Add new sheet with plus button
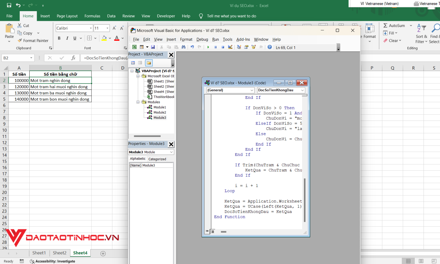Viewport: 440px width, 264px height. (x=103, y=253)
